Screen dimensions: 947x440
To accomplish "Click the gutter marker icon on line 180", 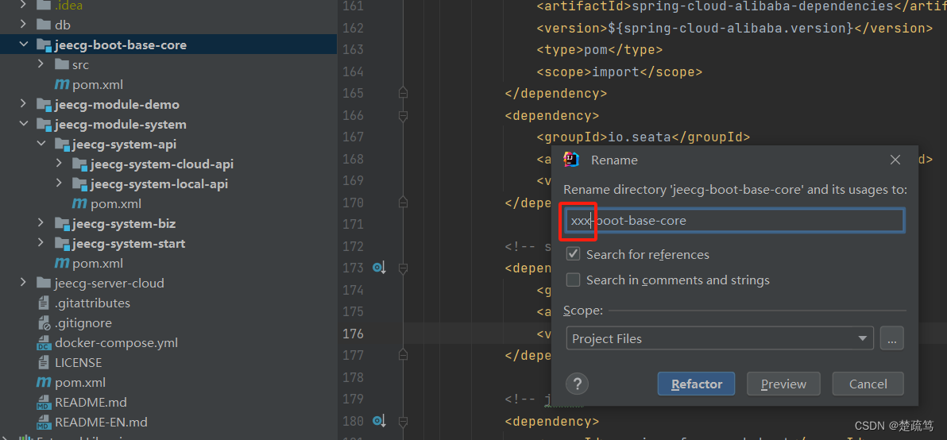I will [379, 421].
